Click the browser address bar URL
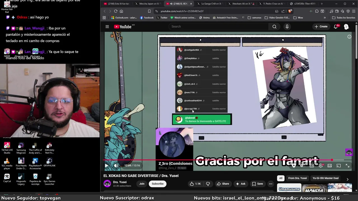The height and width of the screenshot is (201, 358). 182,11
